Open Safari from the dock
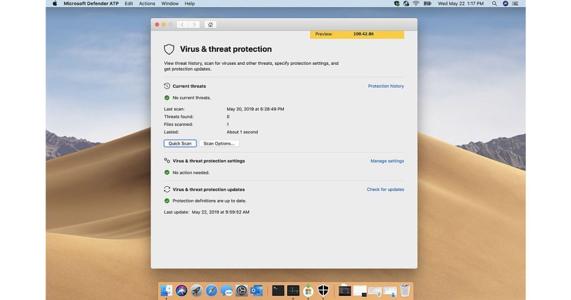The height and width of the screenshot is (300, 571). 212,290
